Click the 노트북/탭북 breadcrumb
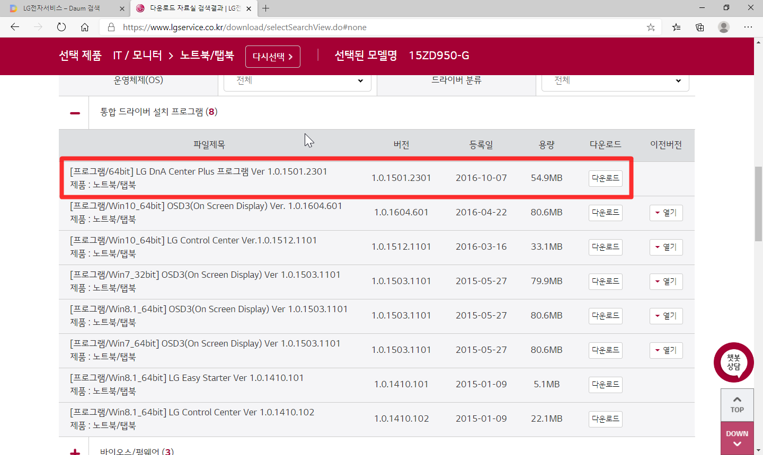Screen dimensions: 763x455 (x=207, y=56)
